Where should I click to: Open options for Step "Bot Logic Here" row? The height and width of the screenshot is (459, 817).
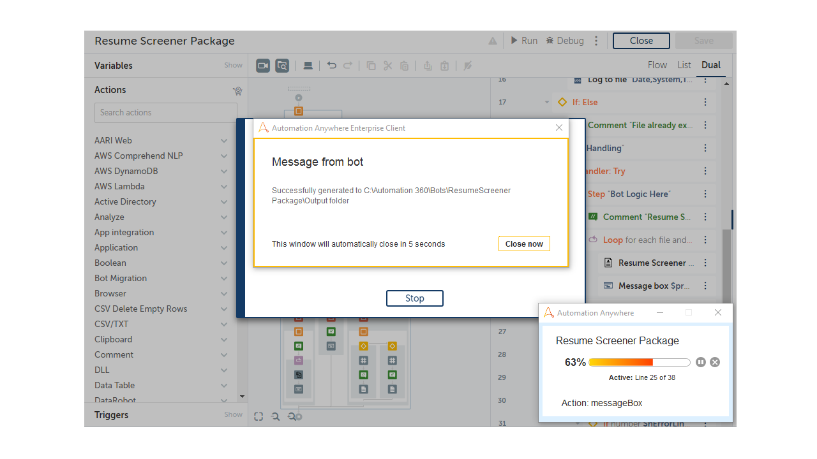point(705,194)
